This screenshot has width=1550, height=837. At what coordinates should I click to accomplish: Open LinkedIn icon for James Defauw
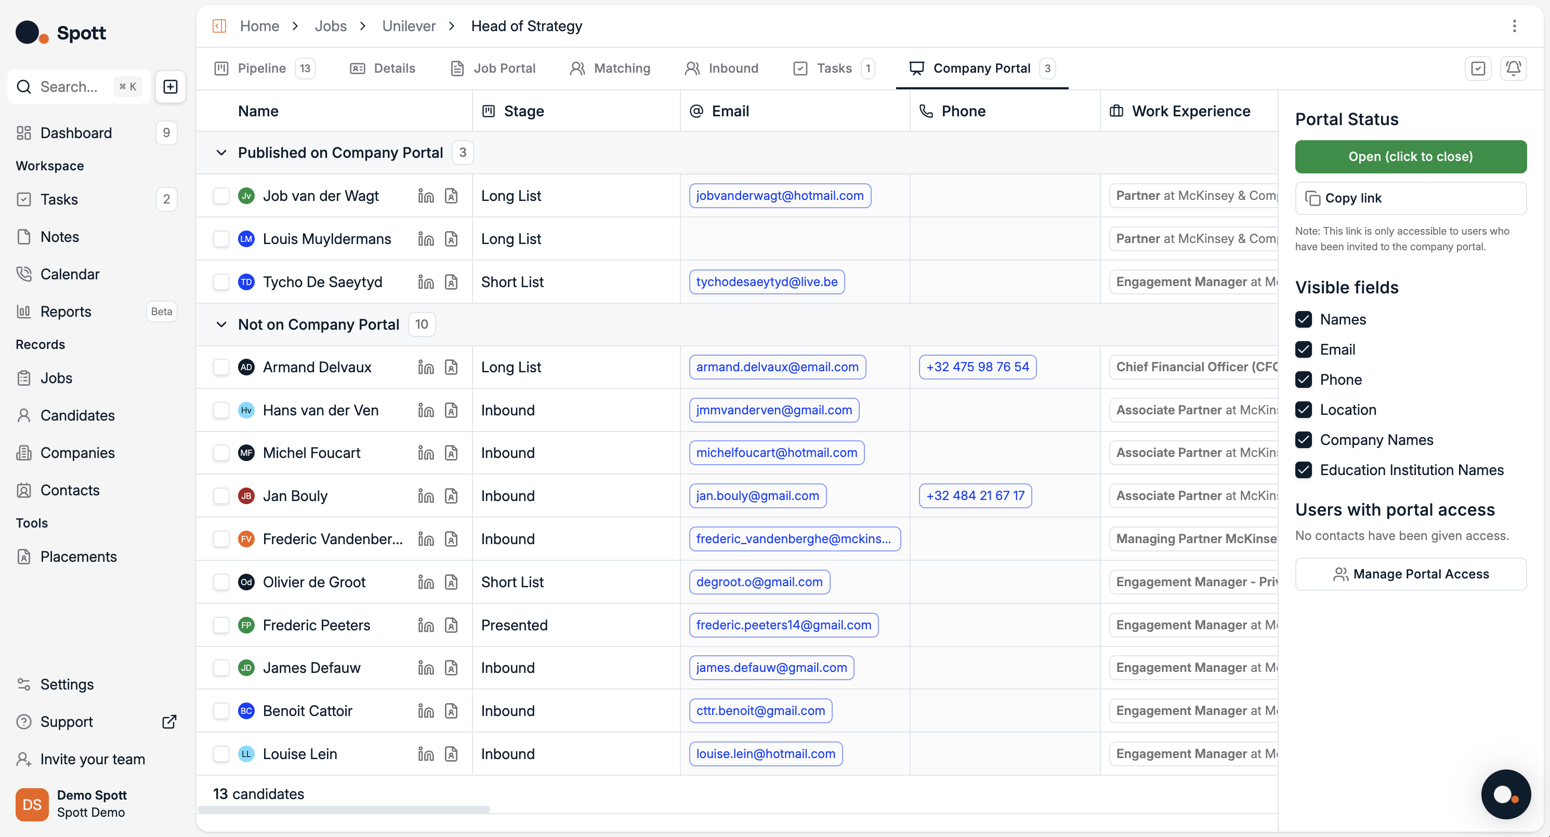click(x=426, y=668)
